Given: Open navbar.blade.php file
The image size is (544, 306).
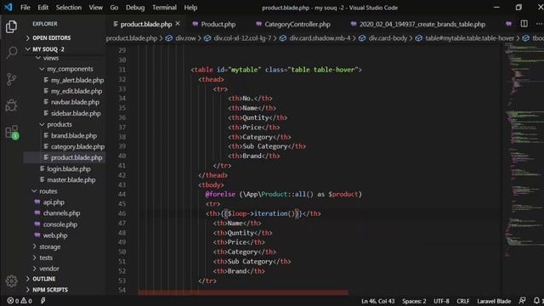Looking at the screenshot, I should (x=75, y=102).
